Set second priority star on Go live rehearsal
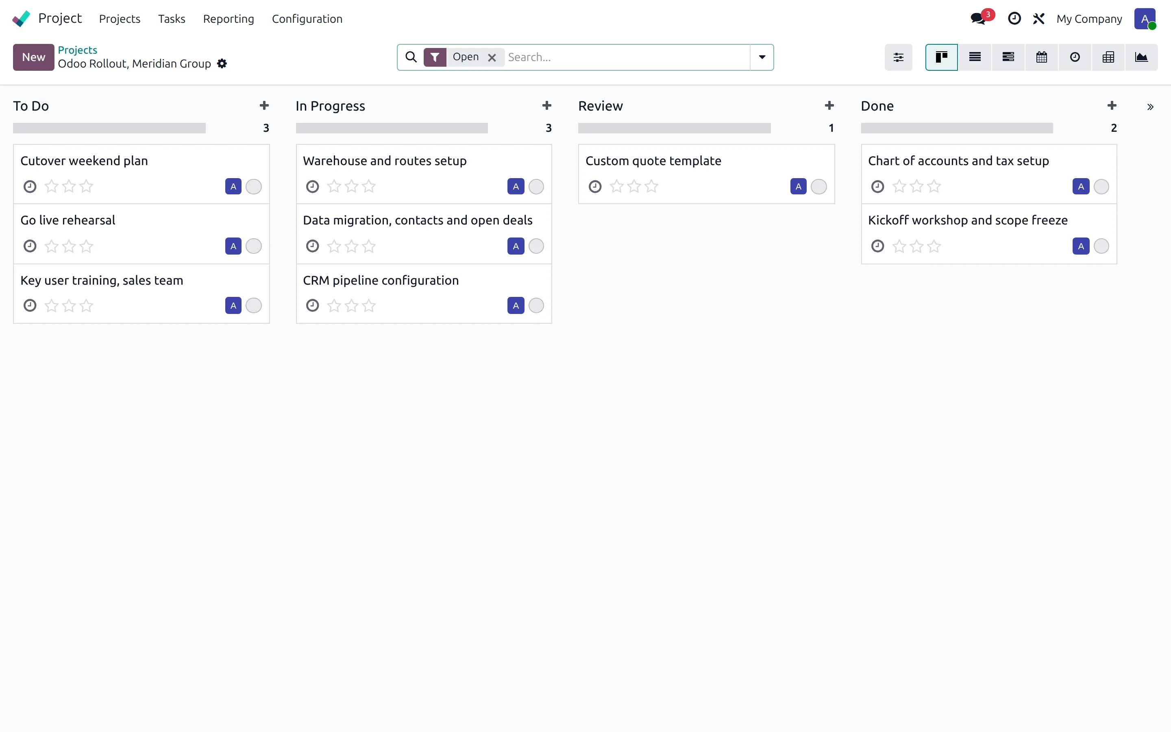This screenshot has width=1171, height=732. [x=69, y=246]
